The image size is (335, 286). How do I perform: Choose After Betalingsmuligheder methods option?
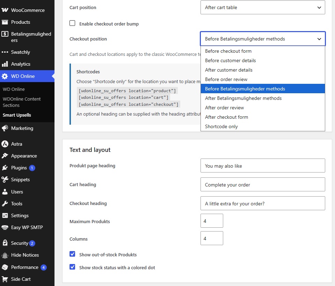(x=263, y=98)
